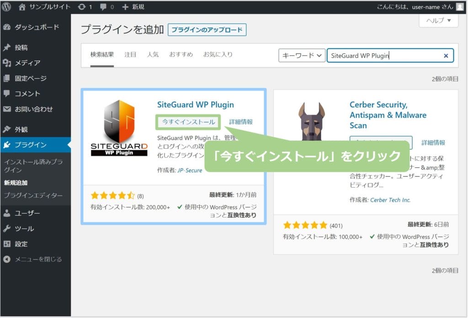
Task: Open 外観 brush icon in sidebar
Action: coord(7,129)
